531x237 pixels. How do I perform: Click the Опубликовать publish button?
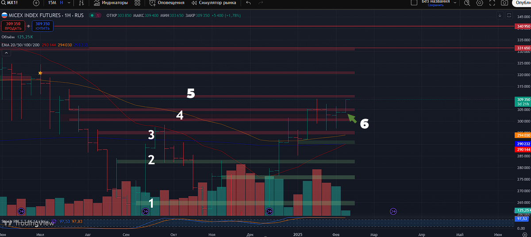(x=521, y=3)
